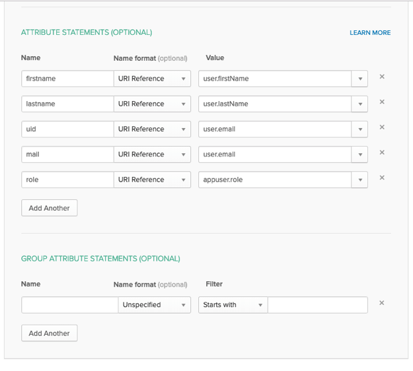Edit the uid name field
413x371 pixels.
click(x=67, y=129)
